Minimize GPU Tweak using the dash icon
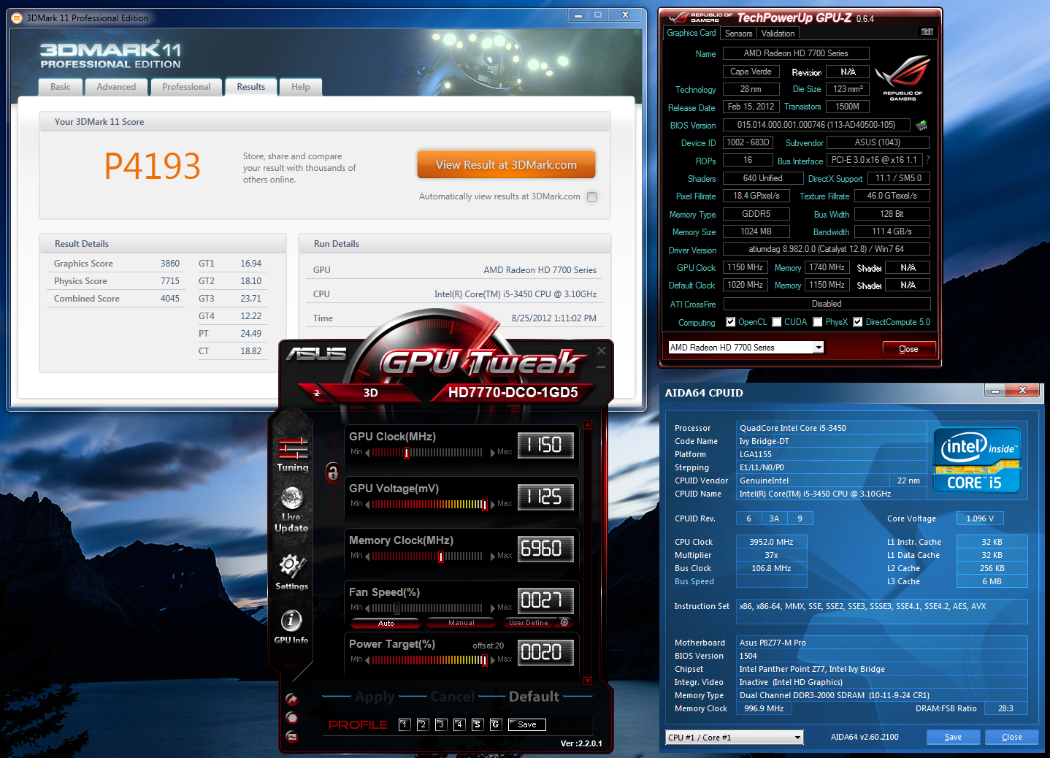Viewport: 1050px width, 758px height. 602,367
